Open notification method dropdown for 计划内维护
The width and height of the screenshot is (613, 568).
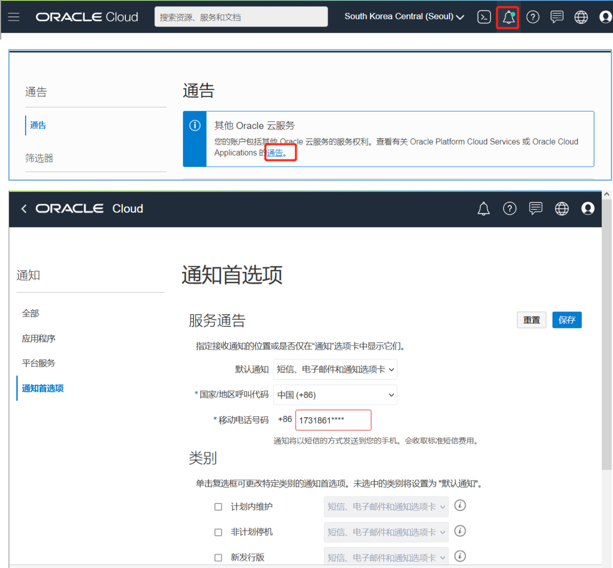[x=386, y=507]
